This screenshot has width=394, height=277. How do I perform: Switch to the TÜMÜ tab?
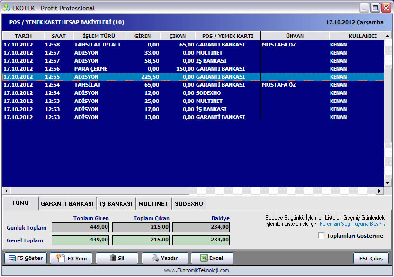click(x=20, y=203)
